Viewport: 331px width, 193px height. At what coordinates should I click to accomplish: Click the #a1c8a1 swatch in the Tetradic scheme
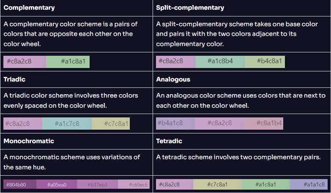[266, 185]
